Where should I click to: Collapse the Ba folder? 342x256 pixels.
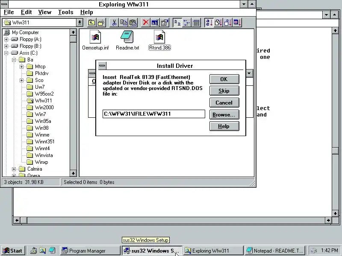coord(14,60)
